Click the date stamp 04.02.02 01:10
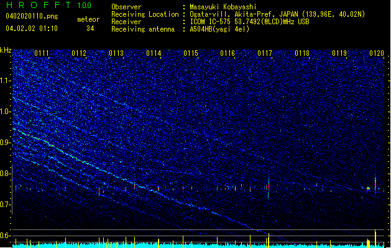 pyautogui.click(x=32, y=28)
